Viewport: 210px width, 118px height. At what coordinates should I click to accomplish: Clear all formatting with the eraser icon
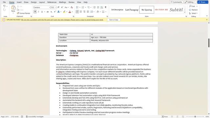coord(72,7)
